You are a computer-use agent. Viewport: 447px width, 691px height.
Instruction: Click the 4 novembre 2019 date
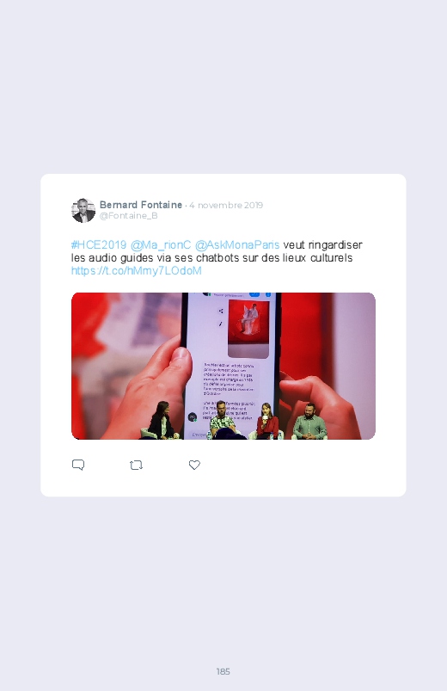coord(226,205)
